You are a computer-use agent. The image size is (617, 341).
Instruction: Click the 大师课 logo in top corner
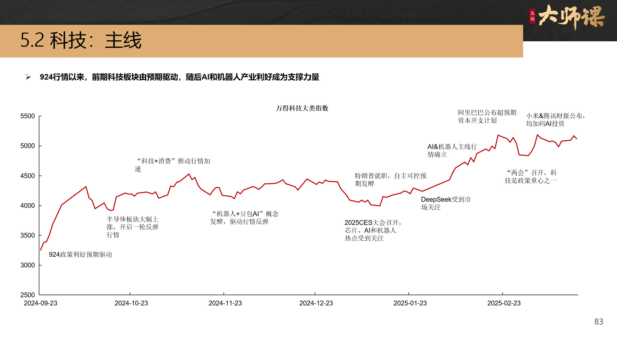[x=571, y=17]
